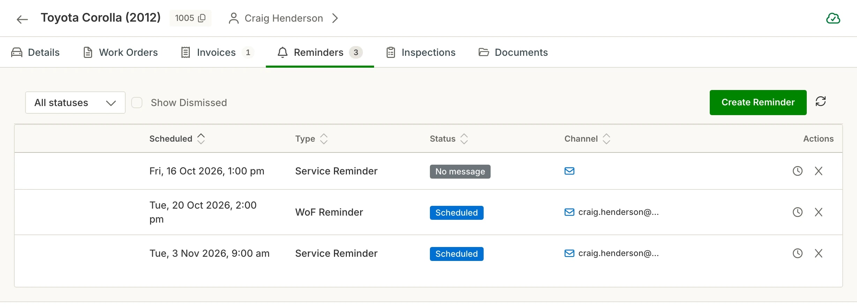Click the email channel icon for WoF Reminder
This screenshot has width=857, height=307.
click(569, 212)
